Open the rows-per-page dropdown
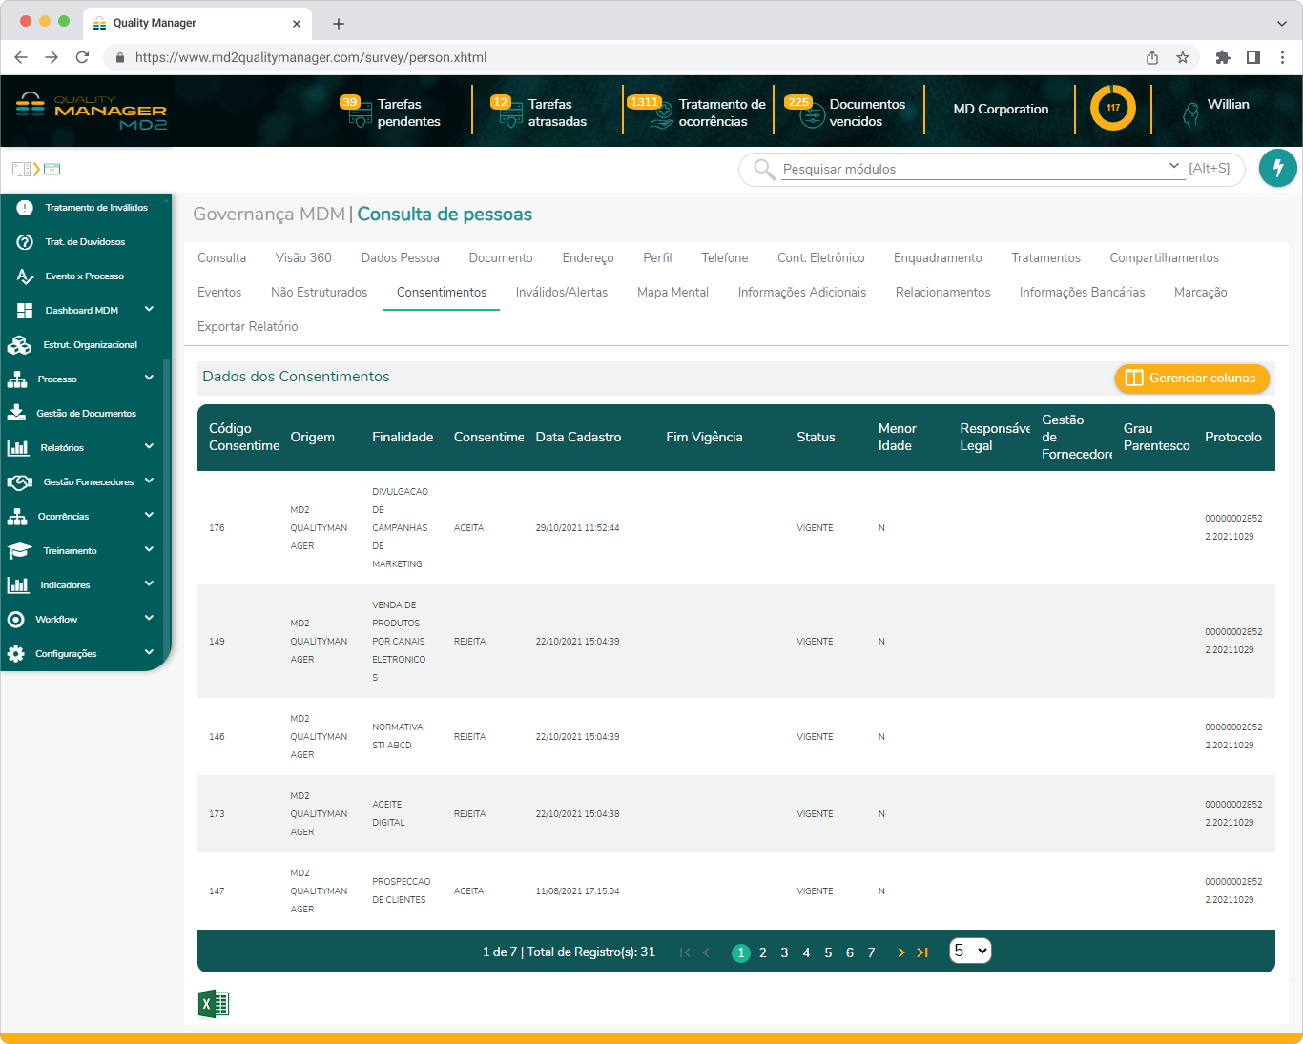Screen dimensions: 1303x1044 (970, 951)
